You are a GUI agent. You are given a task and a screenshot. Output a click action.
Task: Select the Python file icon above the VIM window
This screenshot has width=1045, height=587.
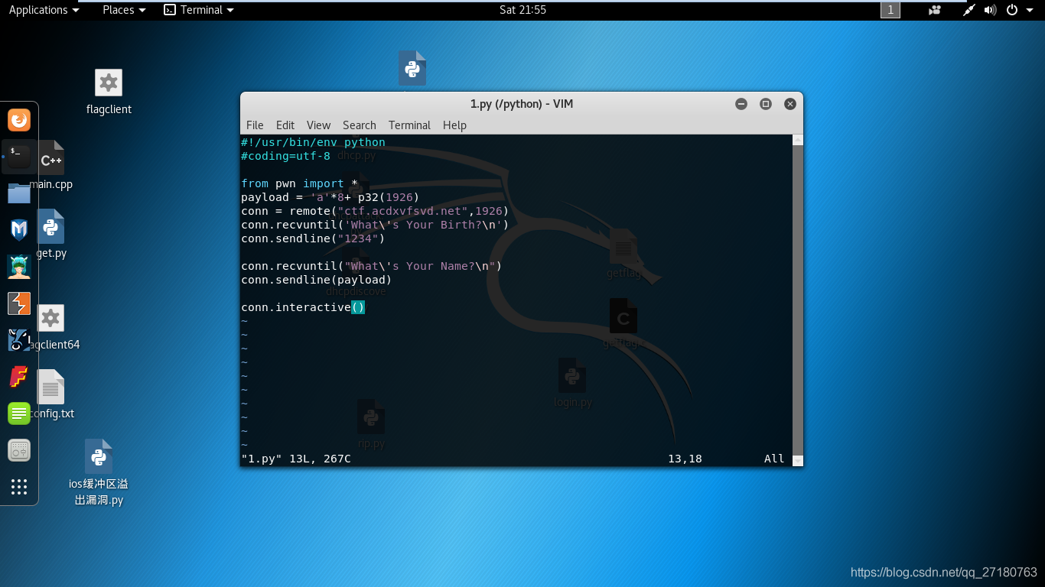(412, 68)
